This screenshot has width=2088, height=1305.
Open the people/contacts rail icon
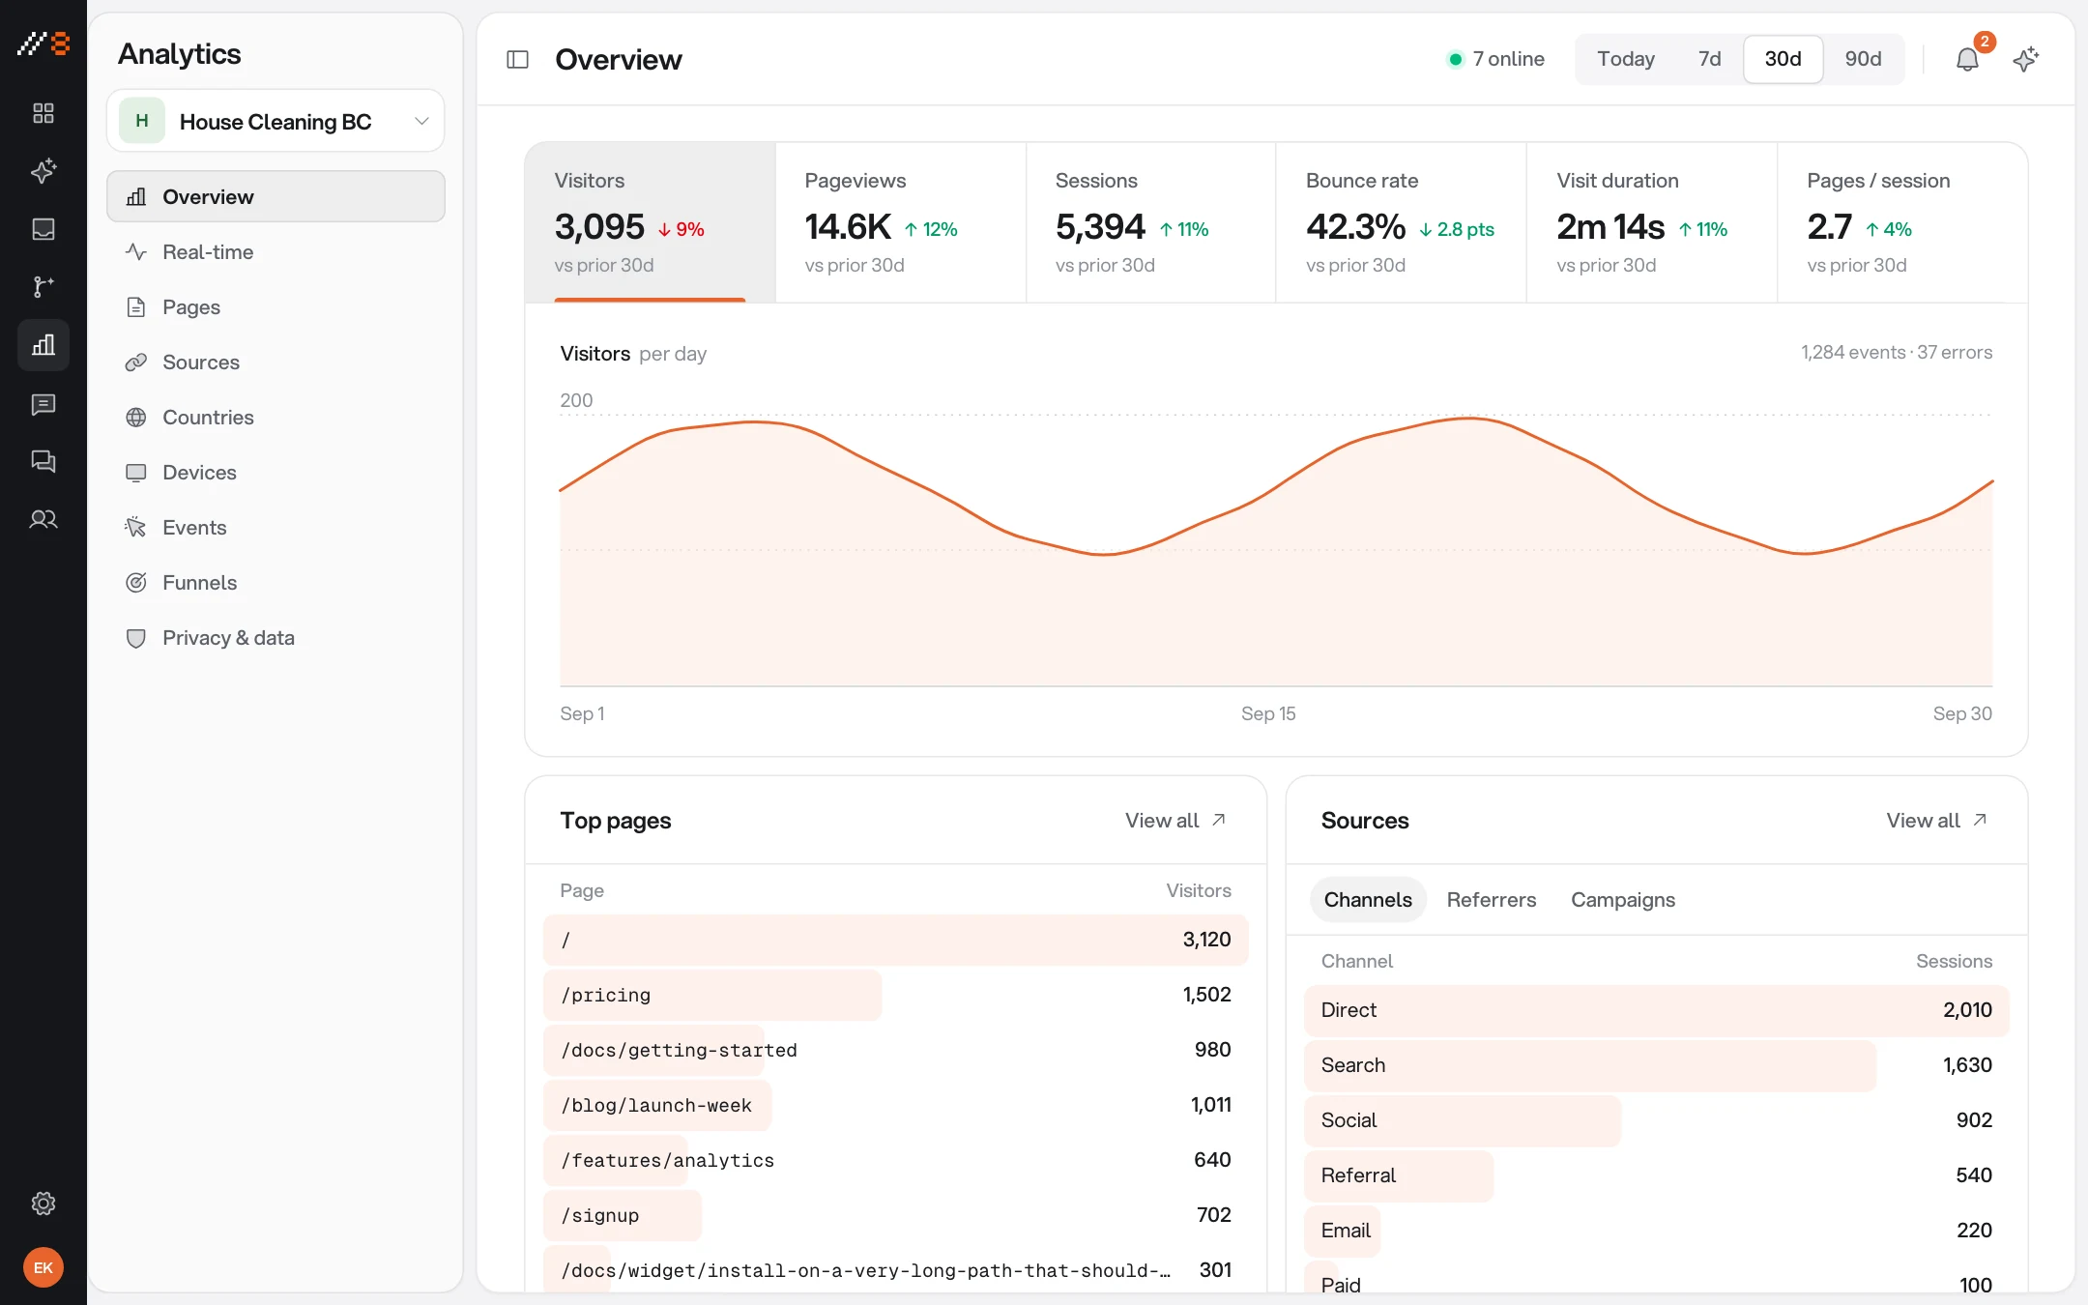pos(43,520)
